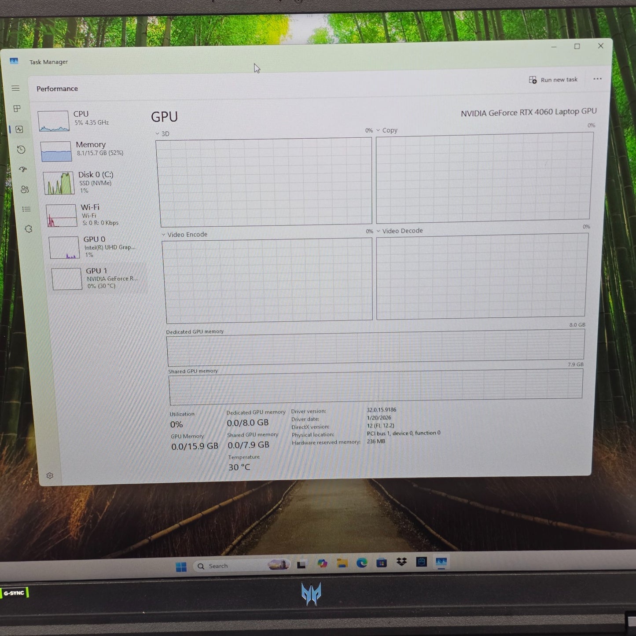Click the CPU usage thumbnail graph

coord(53,121)
